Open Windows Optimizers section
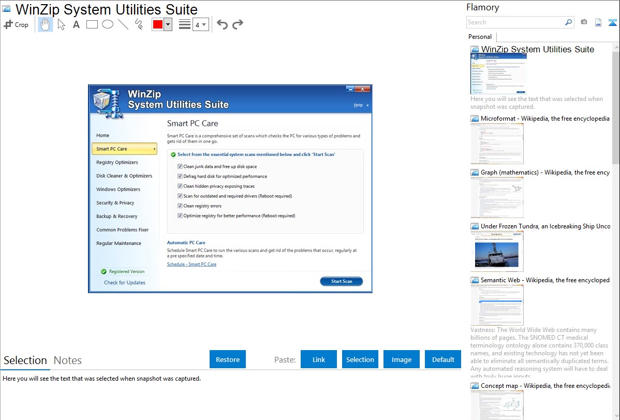 (x=118, y=189)
